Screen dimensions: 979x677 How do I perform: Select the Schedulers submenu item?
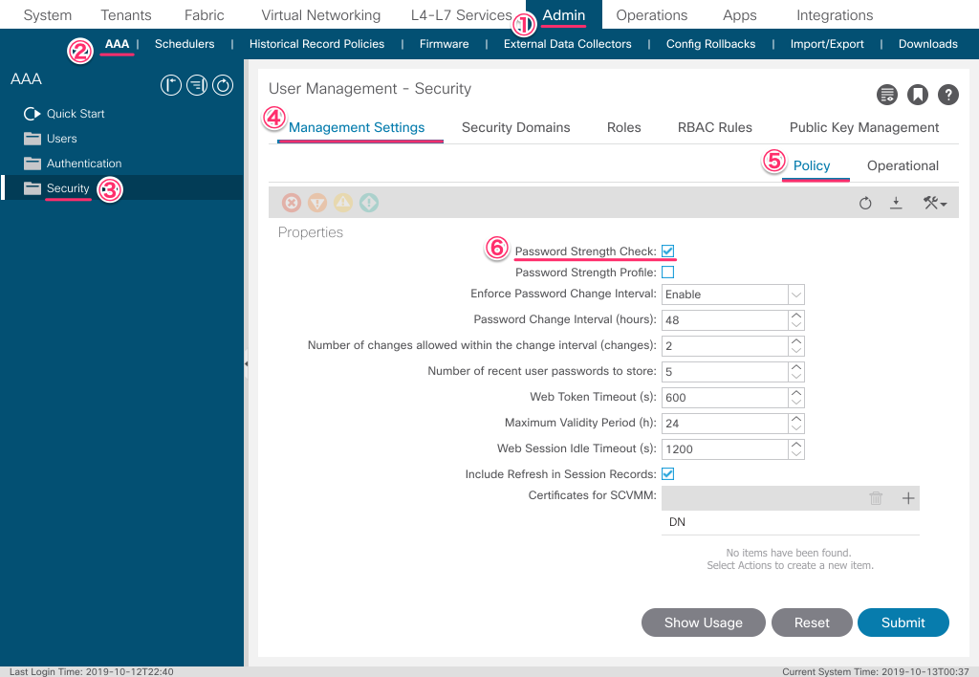[x=185, y=44]
